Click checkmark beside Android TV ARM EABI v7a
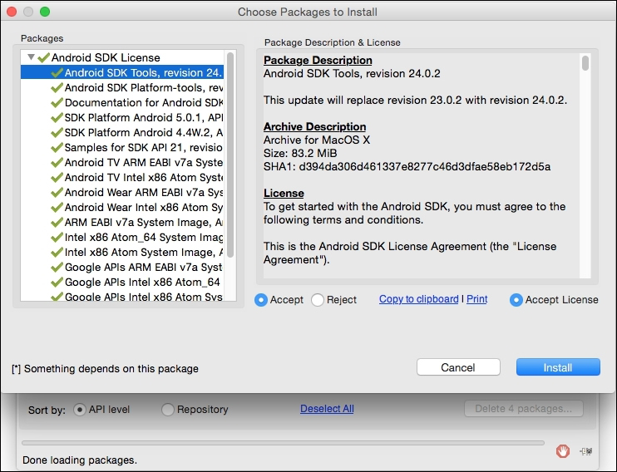617x472 pixels. tap(57, 163)
